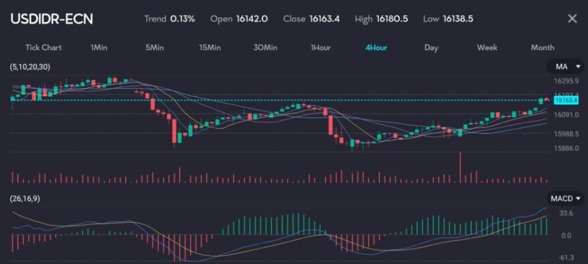
Task: Click the USDIDR-ECN symbol title
Action: pos(52,19)
